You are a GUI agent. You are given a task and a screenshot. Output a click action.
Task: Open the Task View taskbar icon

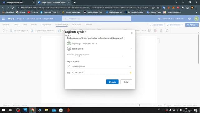tap(10, 110)
